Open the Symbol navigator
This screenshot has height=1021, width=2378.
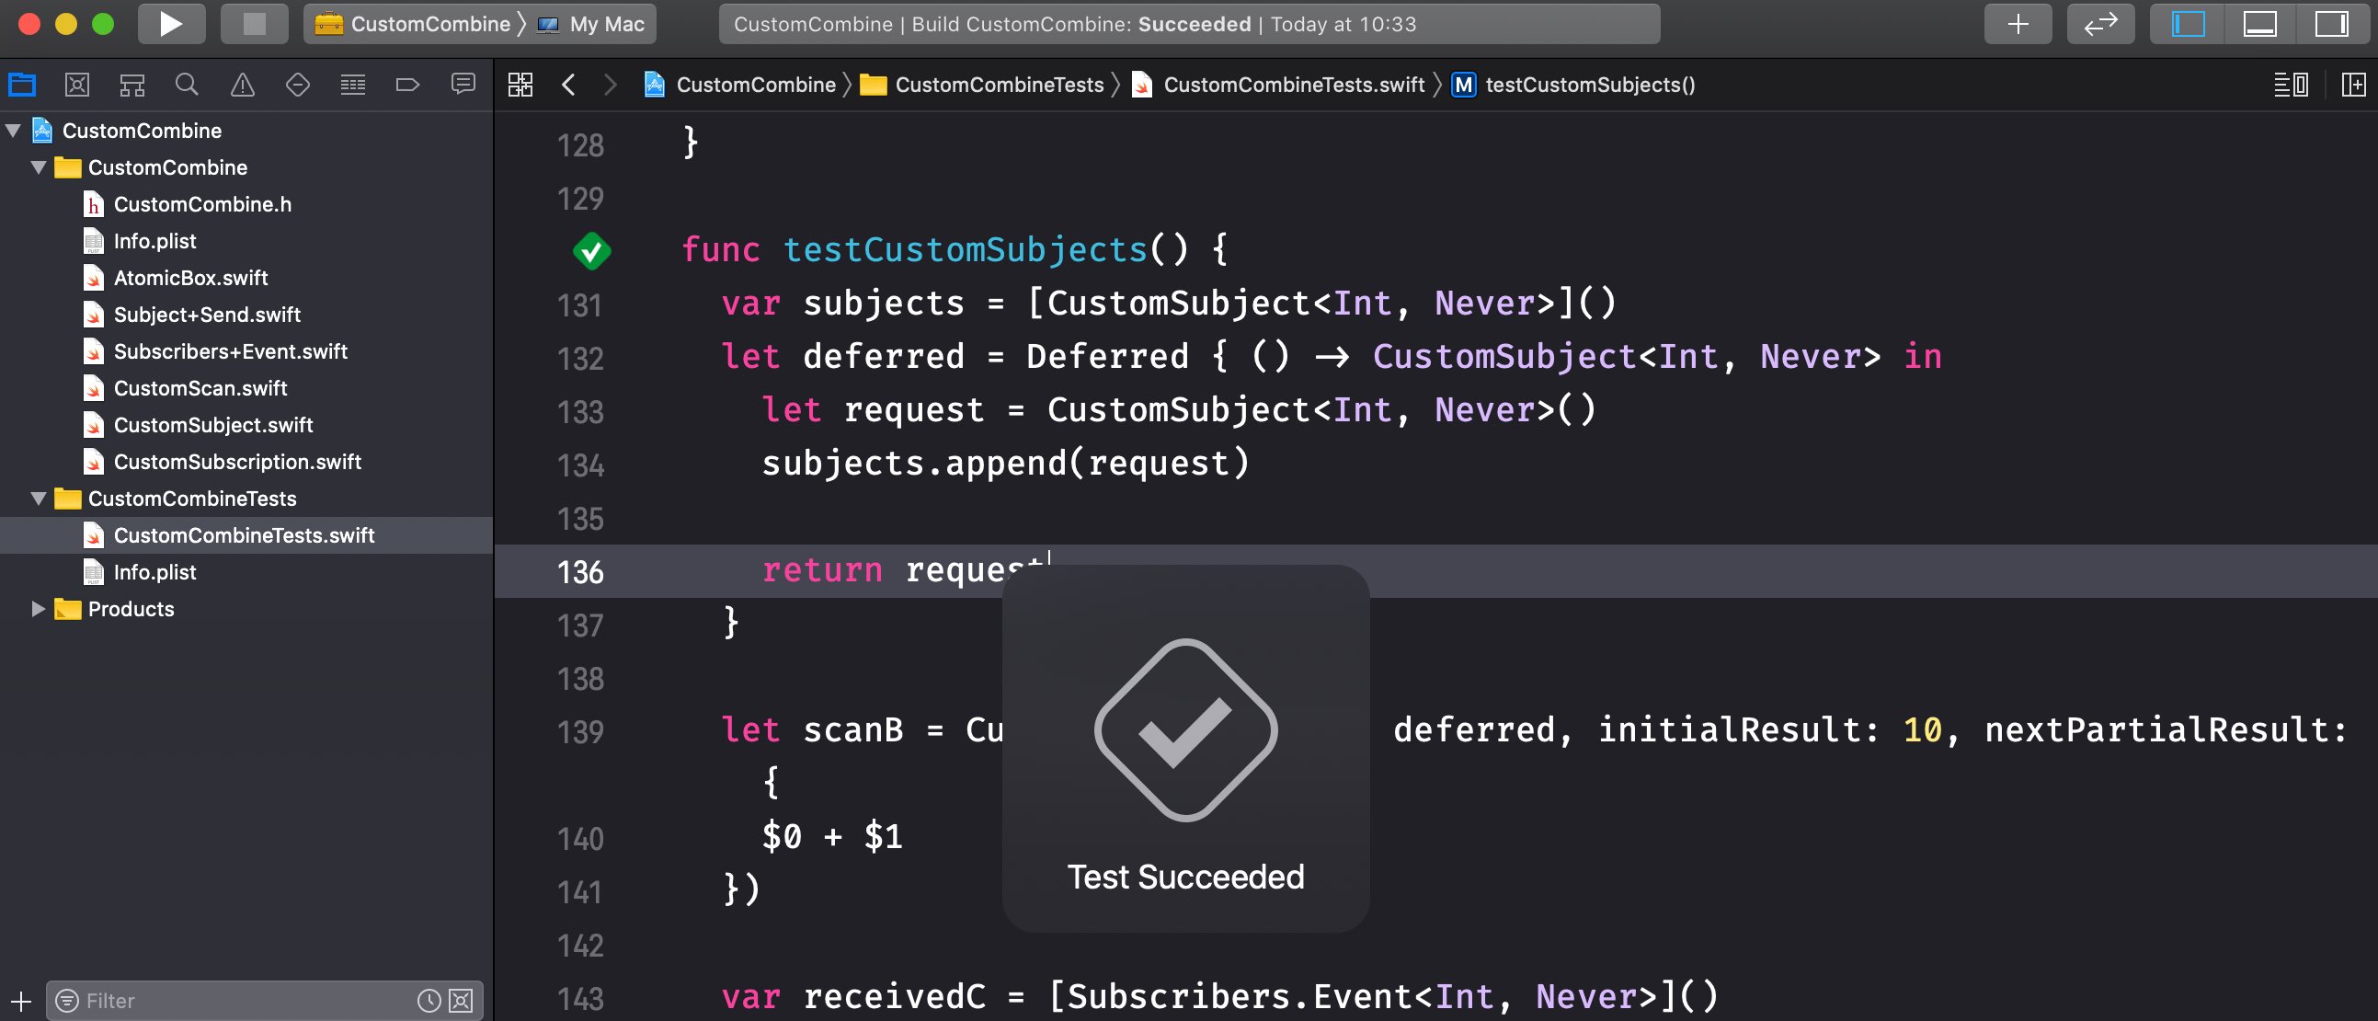pyautogui.click(x=132, y=85)
